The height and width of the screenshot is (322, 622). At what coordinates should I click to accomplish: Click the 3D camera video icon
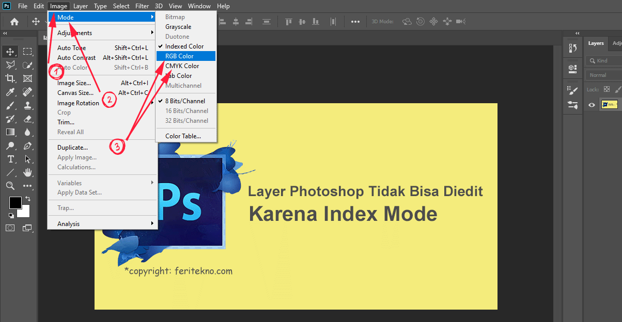[461, 22]
